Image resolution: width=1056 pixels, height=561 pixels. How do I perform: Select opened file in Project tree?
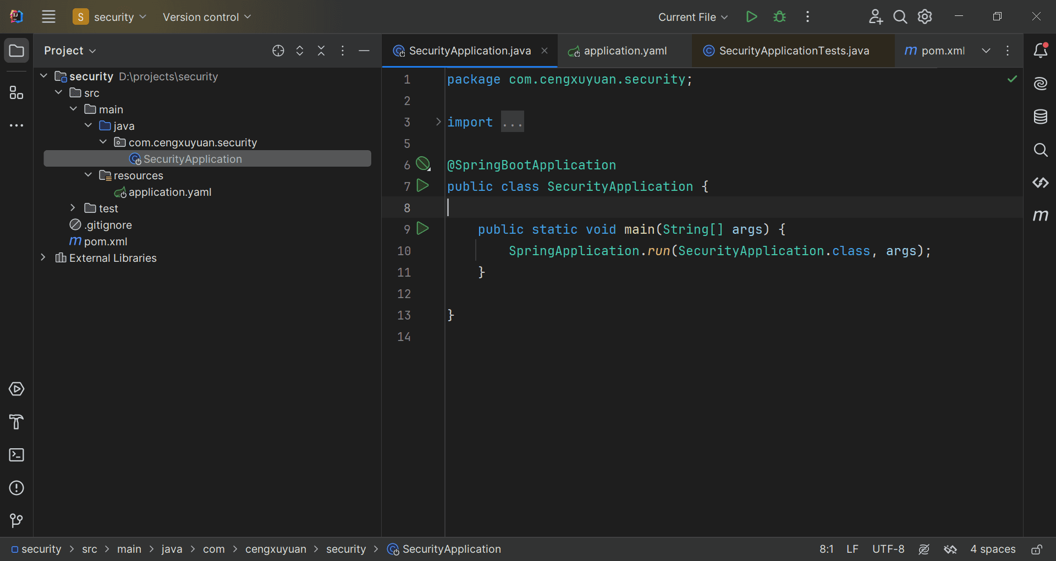coord(278,51)
